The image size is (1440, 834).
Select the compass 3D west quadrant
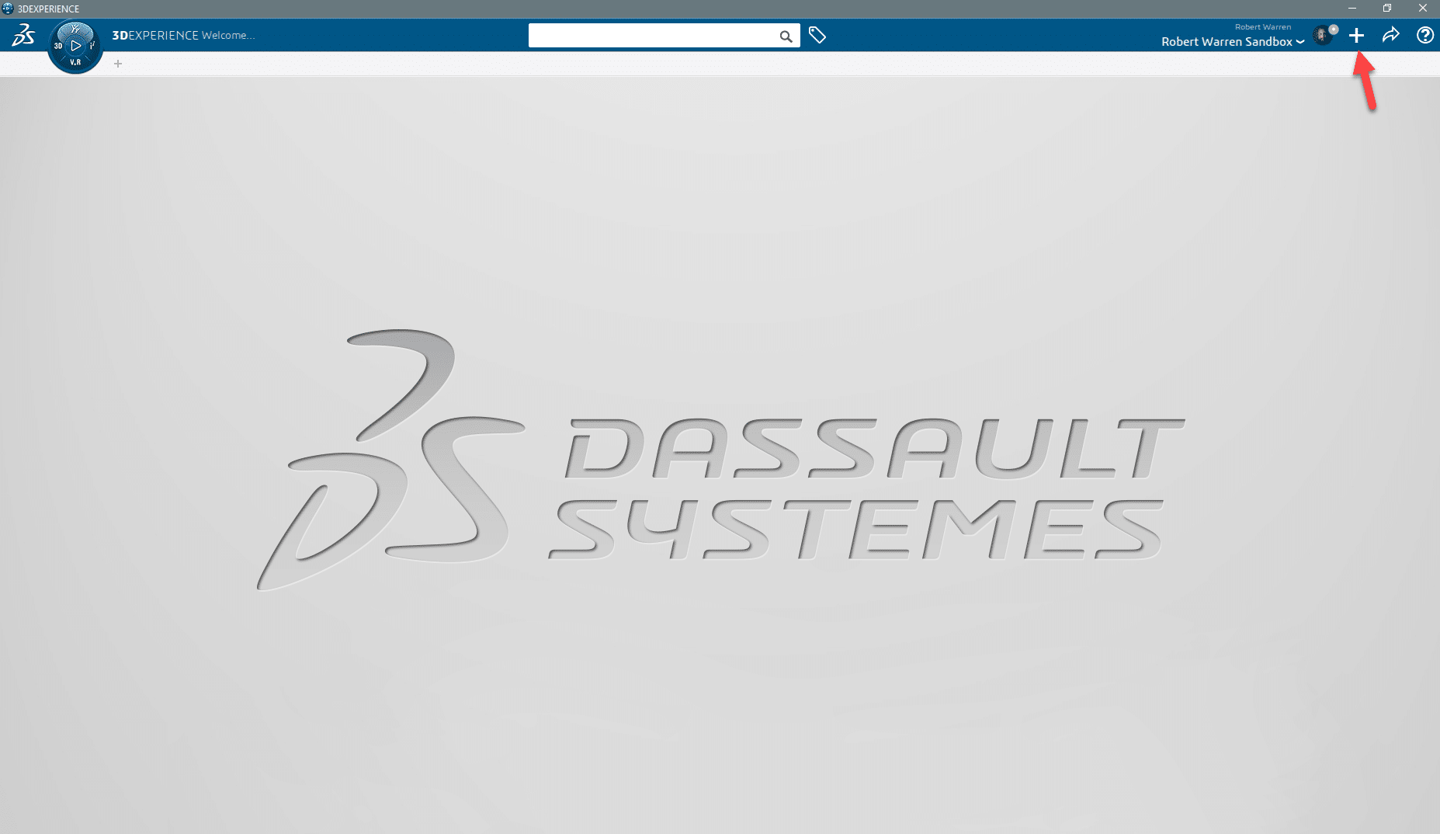[58, 46]
